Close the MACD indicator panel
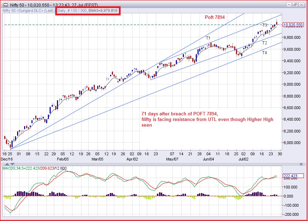 click(301, 164)
